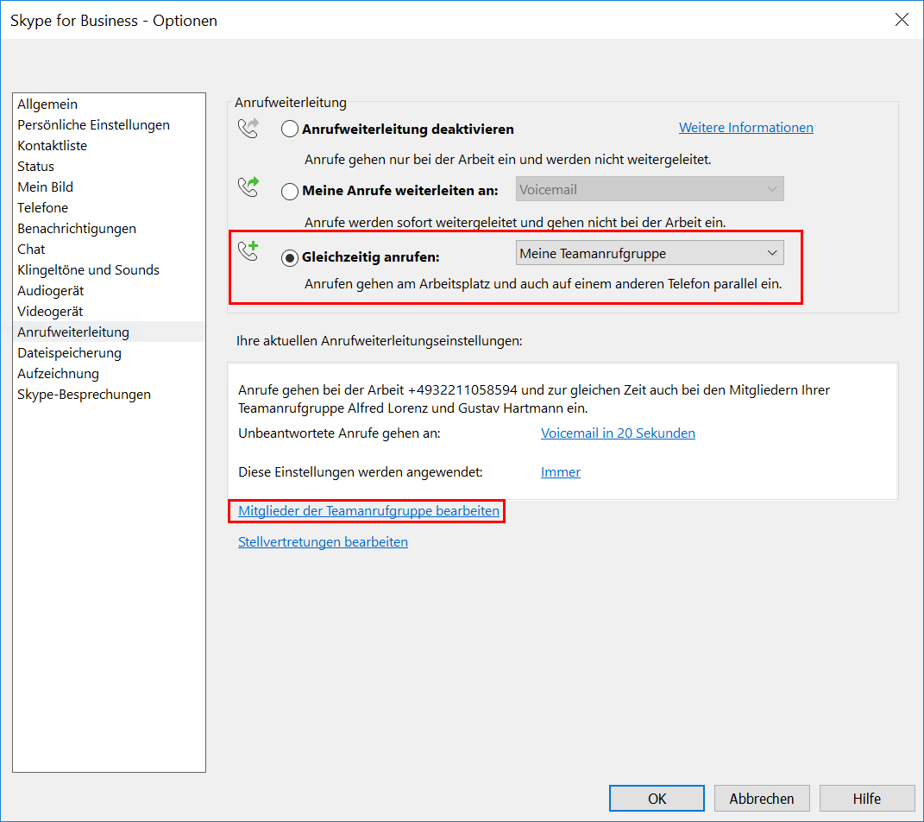924x822 pixels.
Task: Expand the Meine Teamanrufgruppe dropdown
Action: (x=650, y=253)
